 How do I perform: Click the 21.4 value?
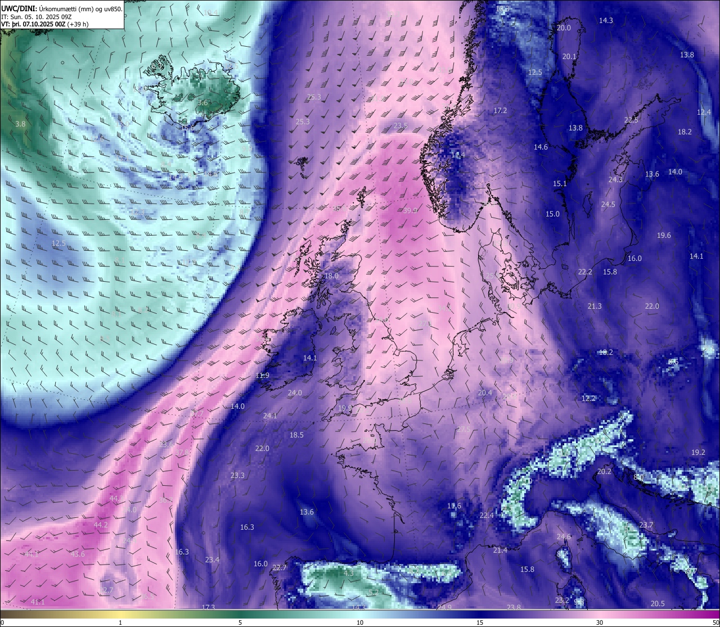(500, 550)
